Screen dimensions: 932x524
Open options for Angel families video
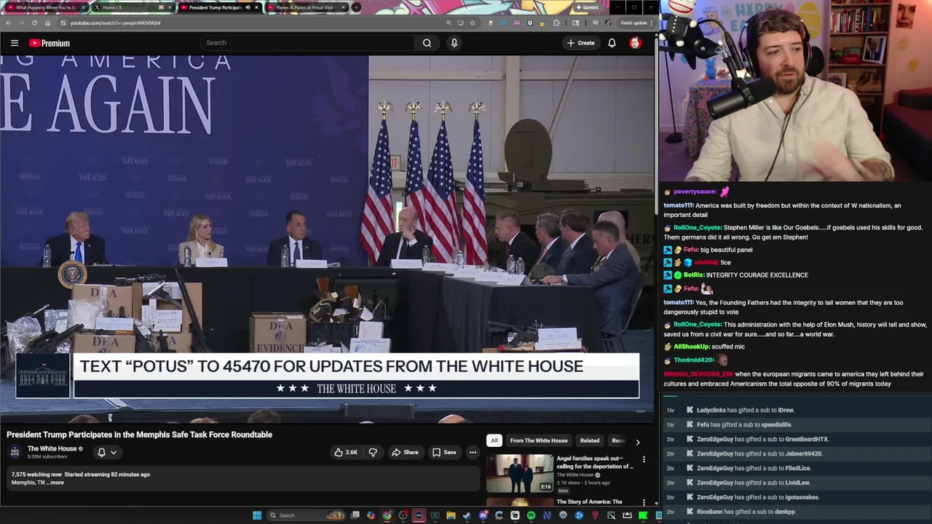644,459
